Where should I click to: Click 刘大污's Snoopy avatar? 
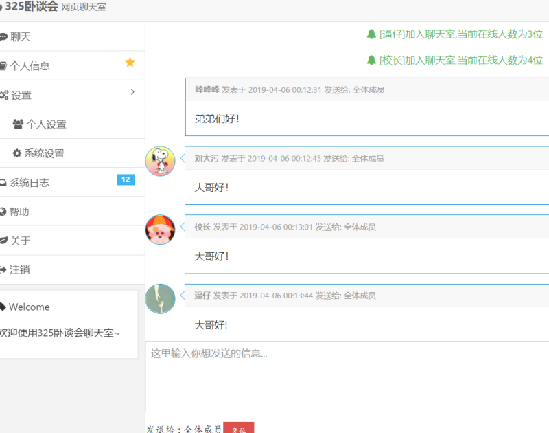pos(160,161)
